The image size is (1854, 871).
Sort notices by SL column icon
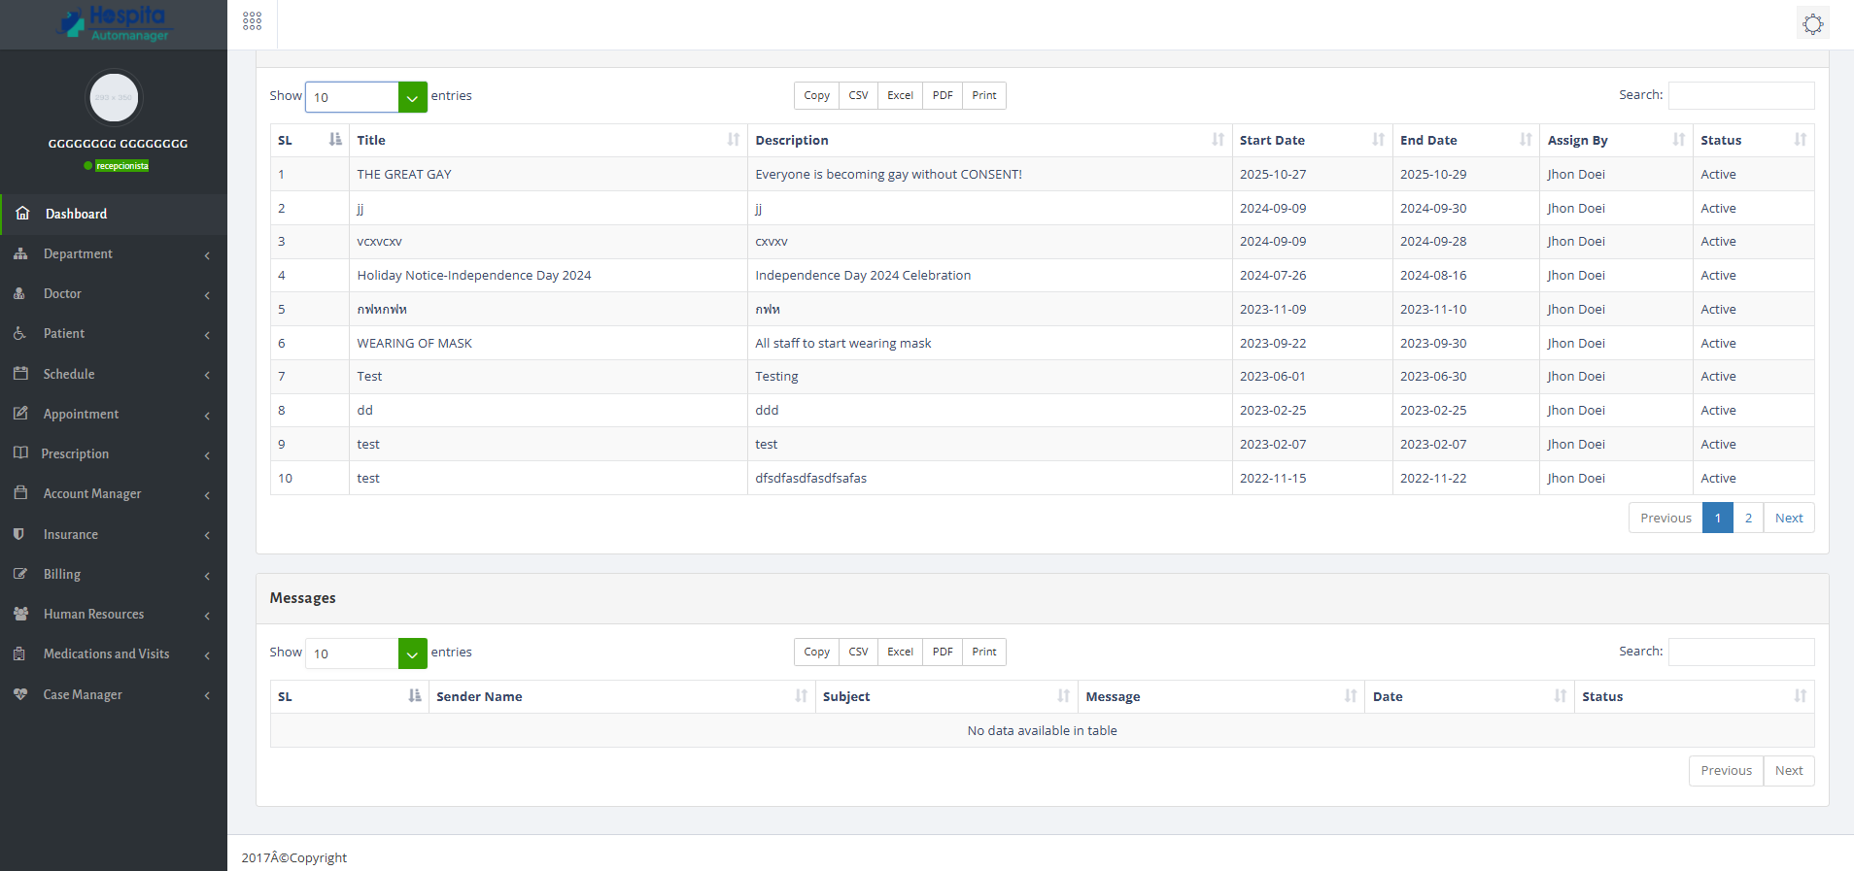[x=335, y=140]
